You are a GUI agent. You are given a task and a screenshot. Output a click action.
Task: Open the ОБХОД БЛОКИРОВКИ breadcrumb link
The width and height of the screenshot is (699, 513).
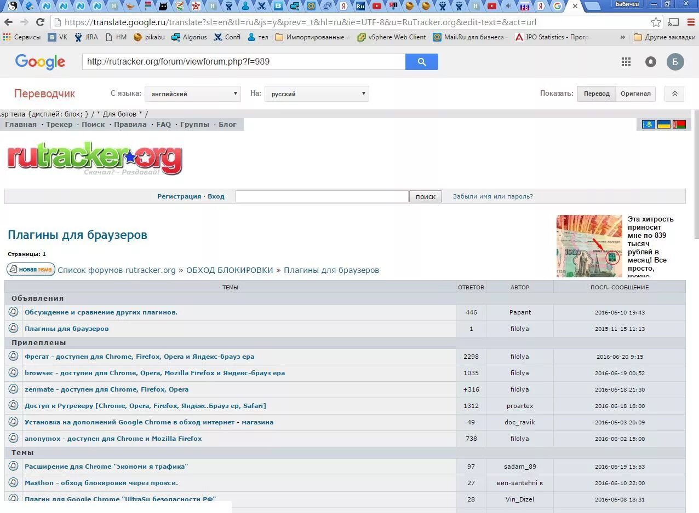(230, 270)
